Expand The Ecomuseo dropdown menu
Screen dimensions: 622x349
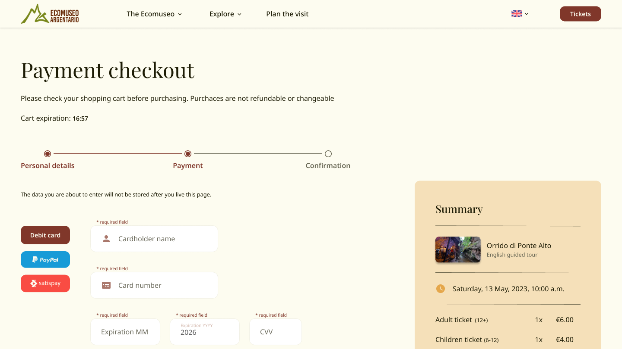click(154, 14)
